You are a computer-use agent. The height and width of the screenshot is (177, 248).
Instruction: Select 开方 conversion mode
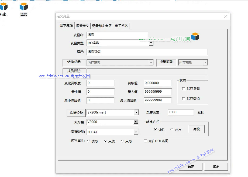point(172,130)
